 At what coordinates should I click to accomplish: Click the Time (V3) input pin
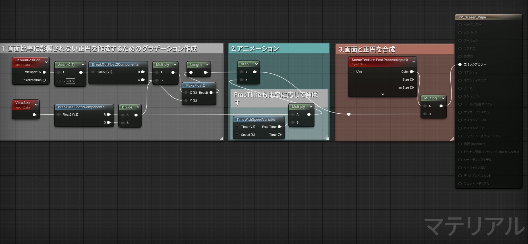coord(237,127)
